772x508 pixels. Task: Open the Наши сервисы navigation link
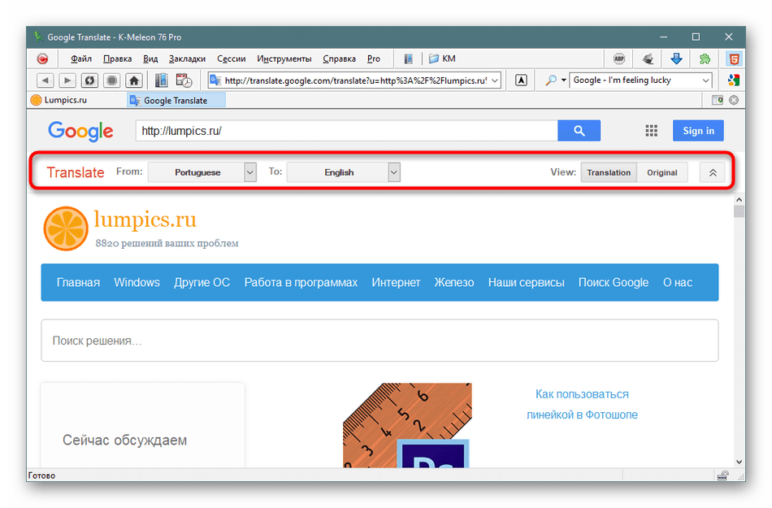coord(527,283)
